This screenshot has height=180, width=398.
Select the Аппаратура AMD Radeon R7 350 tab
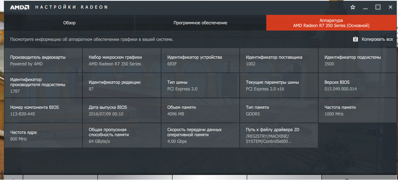(x=331, y=23)
